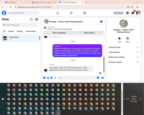Viewport: 144px width, 115px height.
Task: Select the All chats filter
Action: (x=4, y=31)
